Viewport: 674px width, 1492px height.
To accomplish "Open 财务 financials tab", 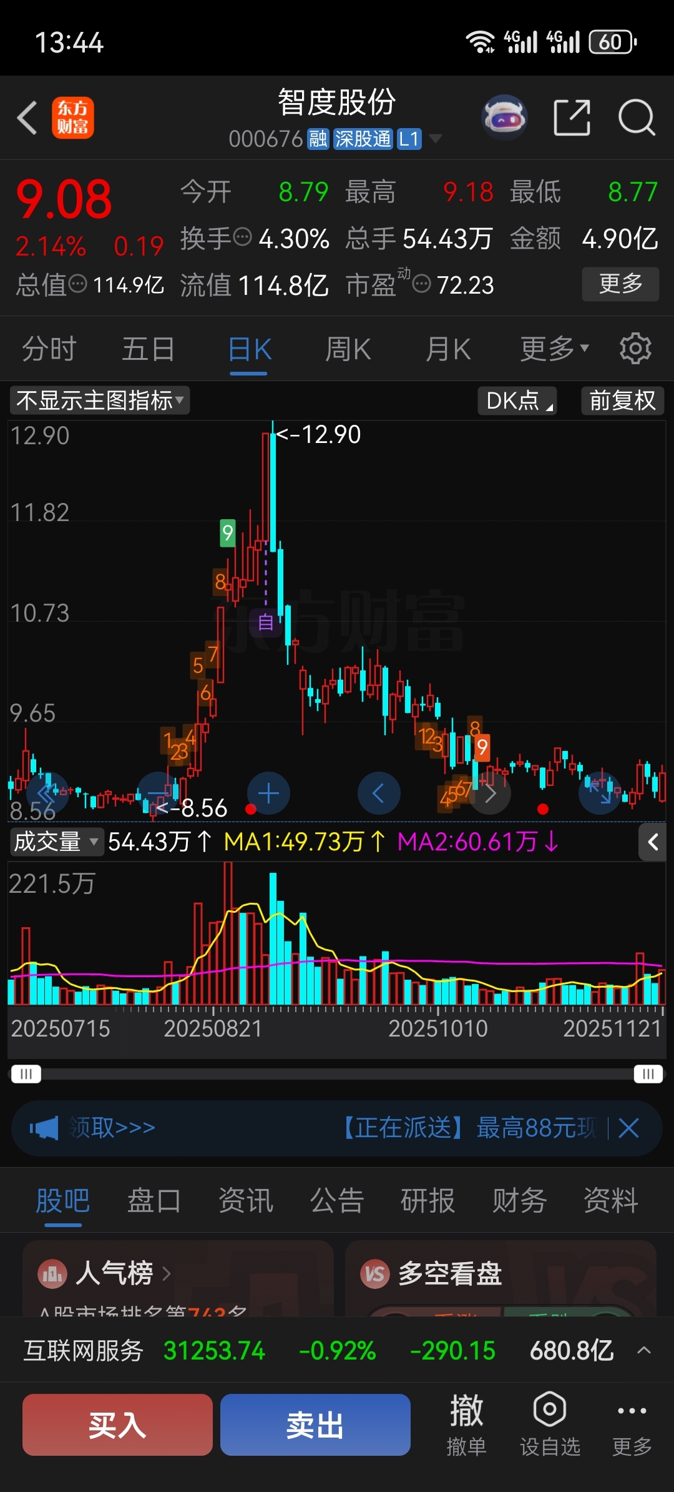I will (x=519, y=1201).
